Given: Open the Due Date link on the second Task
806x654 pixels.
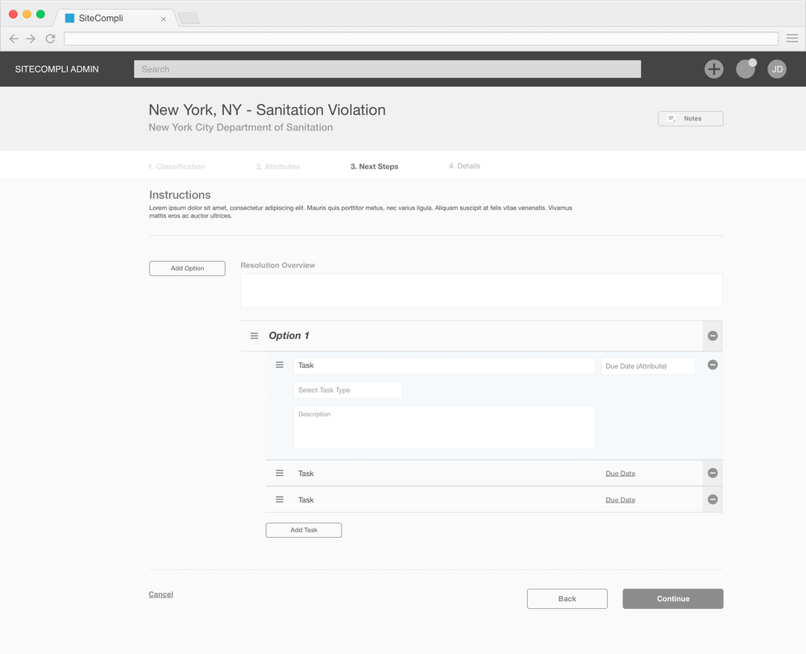Looking at the screenshot, I should pos(620,473).
